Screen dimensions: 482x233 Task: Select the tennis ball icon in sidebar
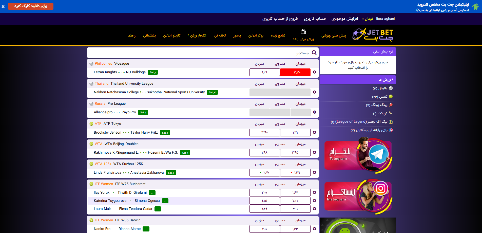[391, 97]
